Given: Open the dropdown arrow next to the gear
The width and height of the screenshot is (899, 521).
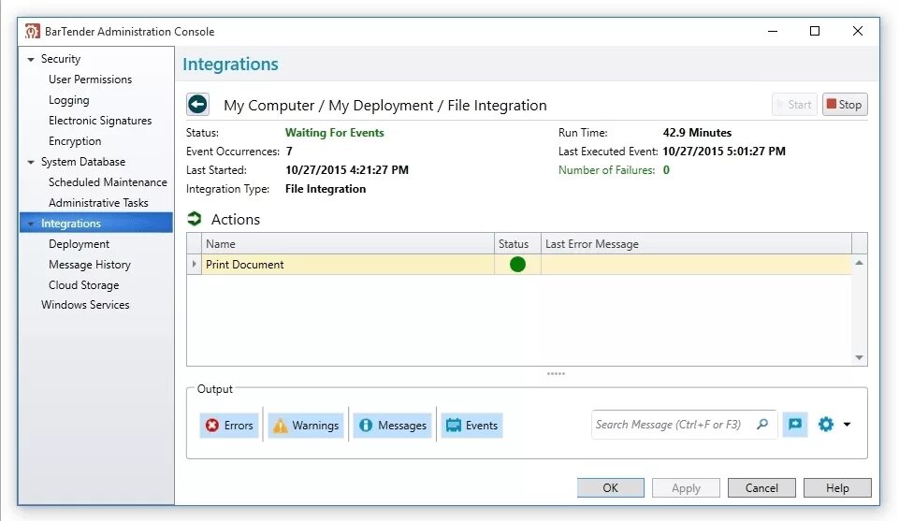Looking at the screenshot, I should tap(847, 424).
